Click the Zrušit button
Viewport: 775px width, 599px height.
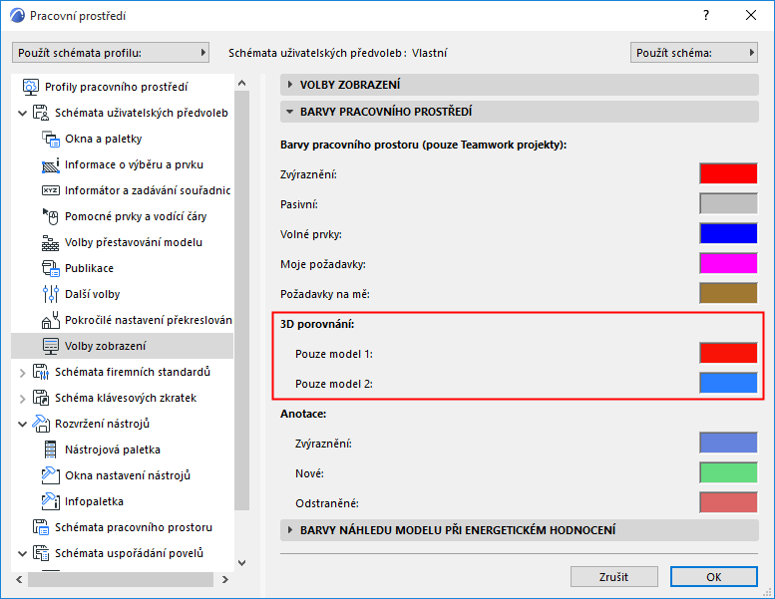point(613,577)
